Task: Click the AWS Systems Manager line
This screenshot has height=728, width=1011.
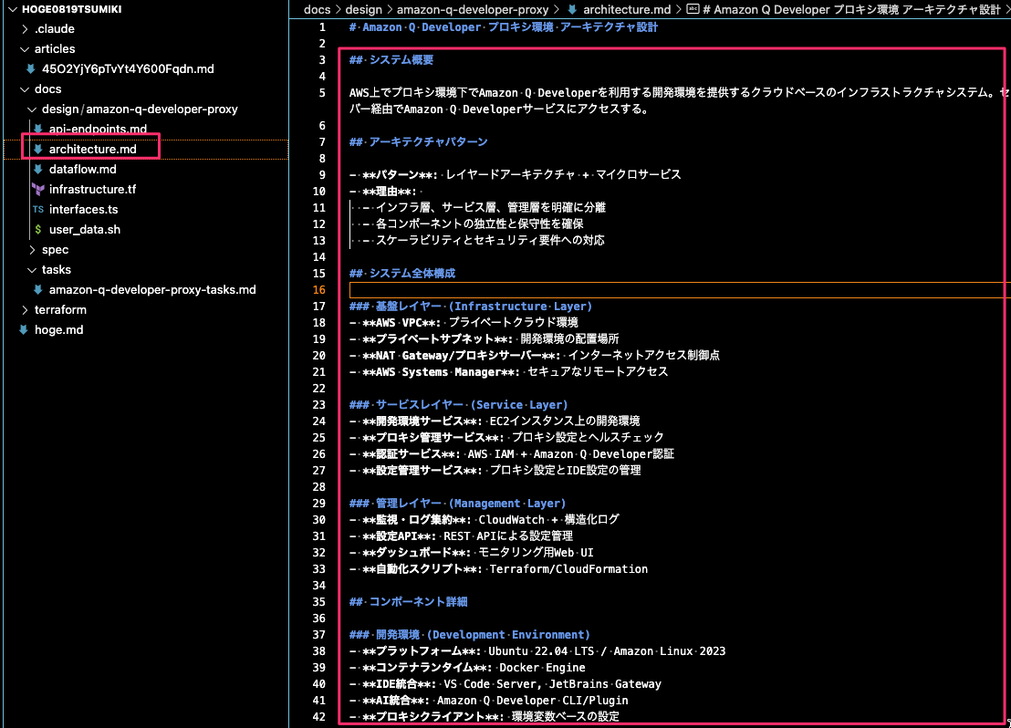Action: coord(509,372)
